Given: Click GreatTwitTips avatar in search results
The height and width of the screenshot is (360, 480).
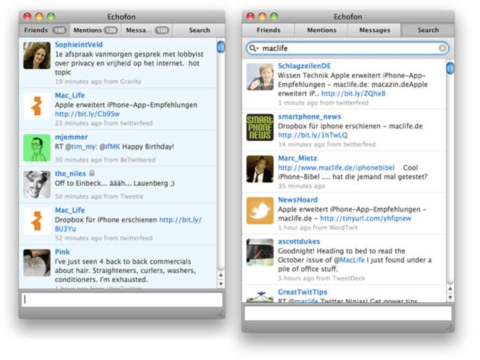Looking at the screenshot, I should pyautogui.click(x=260, y=296).
